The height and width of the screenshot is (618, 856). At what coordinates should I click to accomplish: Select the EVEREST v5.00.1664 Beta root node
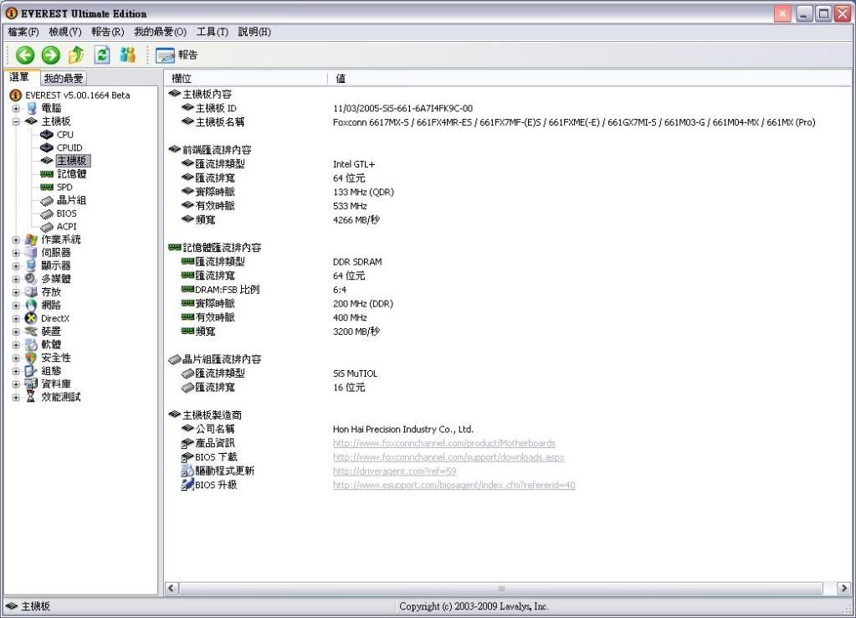(78, 95)
